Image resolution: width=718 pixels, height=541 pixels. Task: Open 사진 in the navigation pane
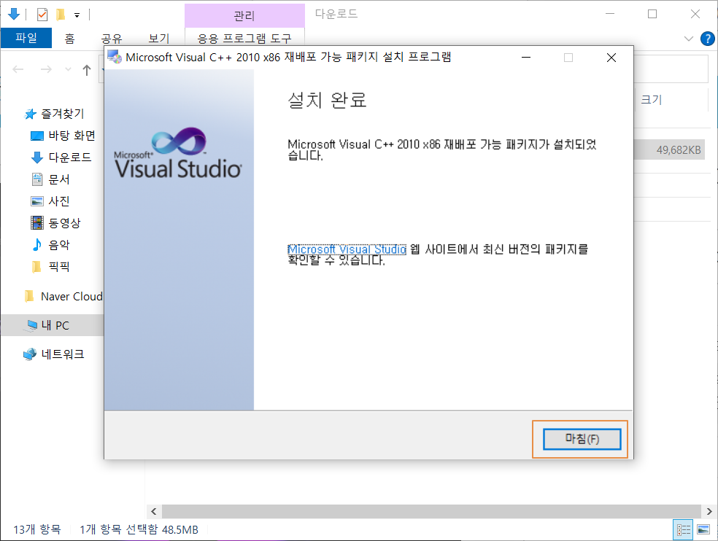[x=59, y=201]
